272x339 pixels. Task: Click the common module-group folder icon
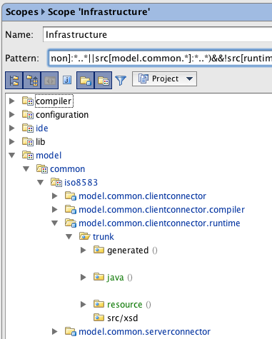click(x=42, y=169)
